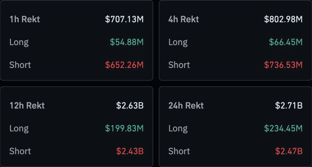This screenshot has height=167, width=312.
Task: Select the 12h Rekt total $2.63B
Action: click(130, 105)
